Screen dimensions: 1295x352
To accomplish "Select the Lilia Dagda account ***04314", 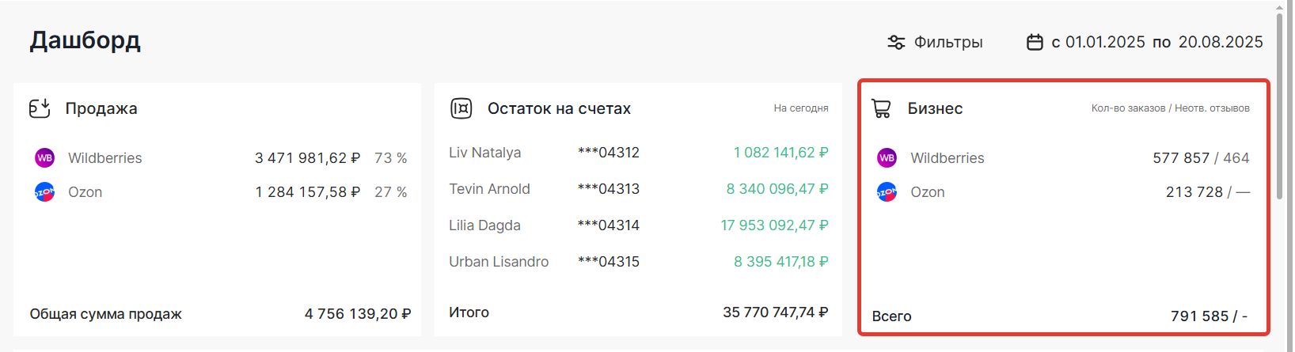I will pos(608,225).
